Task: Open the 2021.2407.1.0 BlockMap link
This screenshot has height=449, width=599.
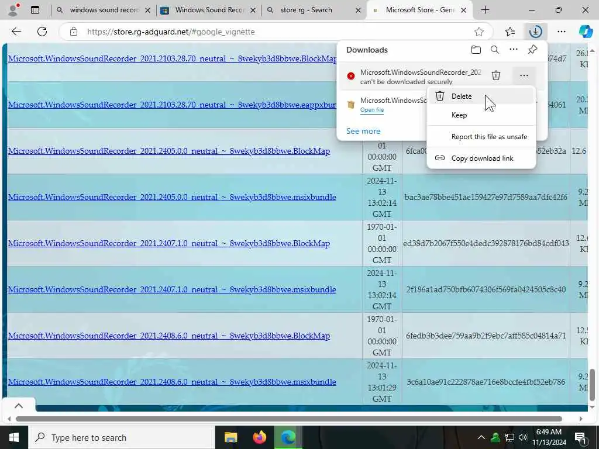Action: pyautogui.click(x=169, y=243)
